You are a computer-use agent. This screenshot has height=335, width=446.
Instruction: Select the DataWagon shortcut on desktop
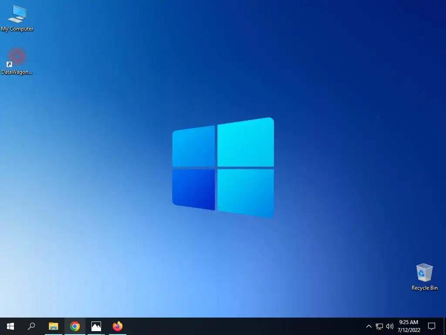pos(17,61)
